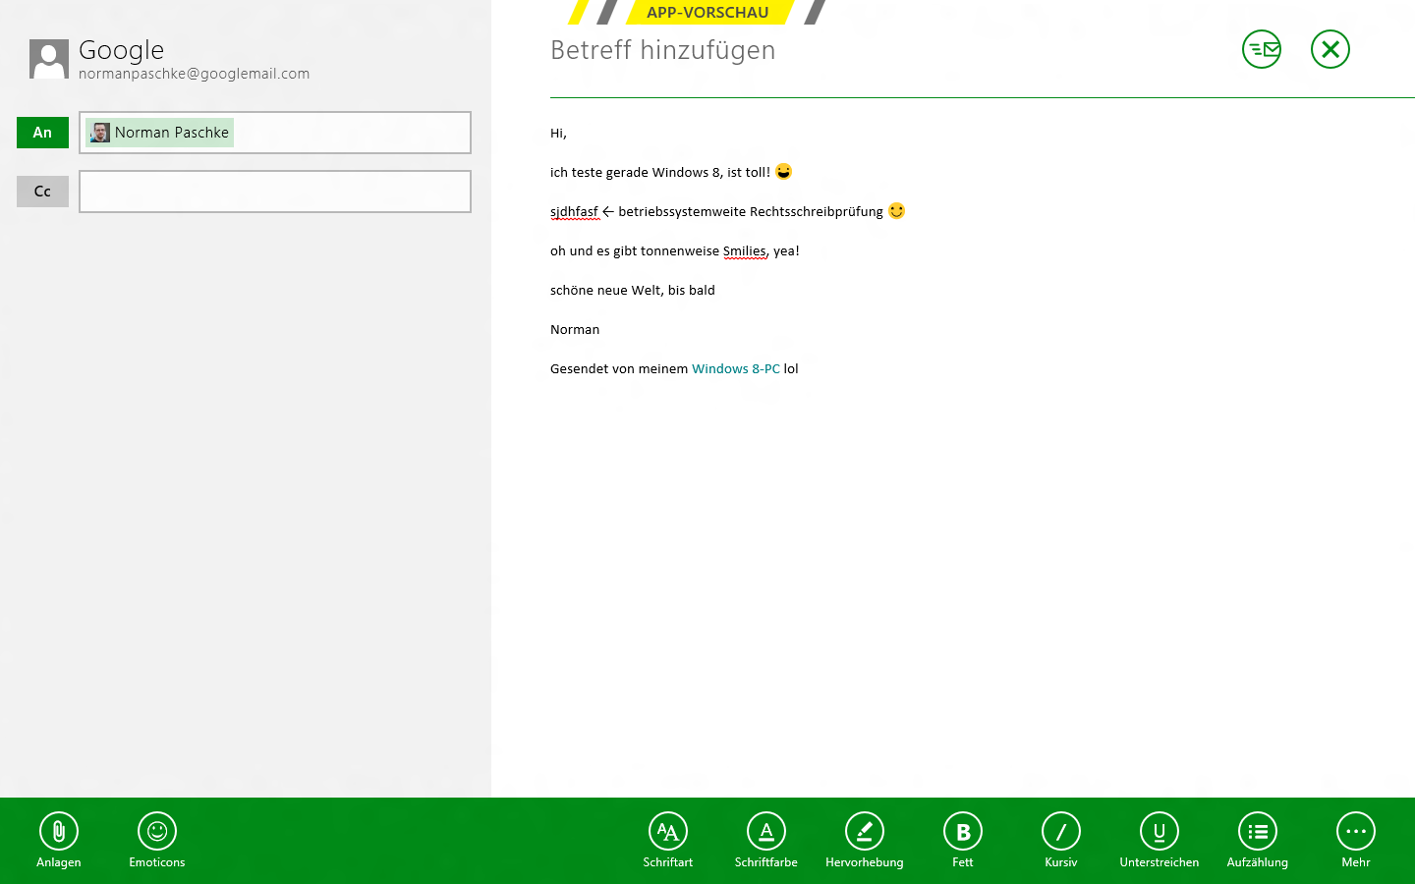This screenshot has height=884, width=1415.
Task: Click the text 'schöne neue Welt, bis bald'
Action: point(633,291)
